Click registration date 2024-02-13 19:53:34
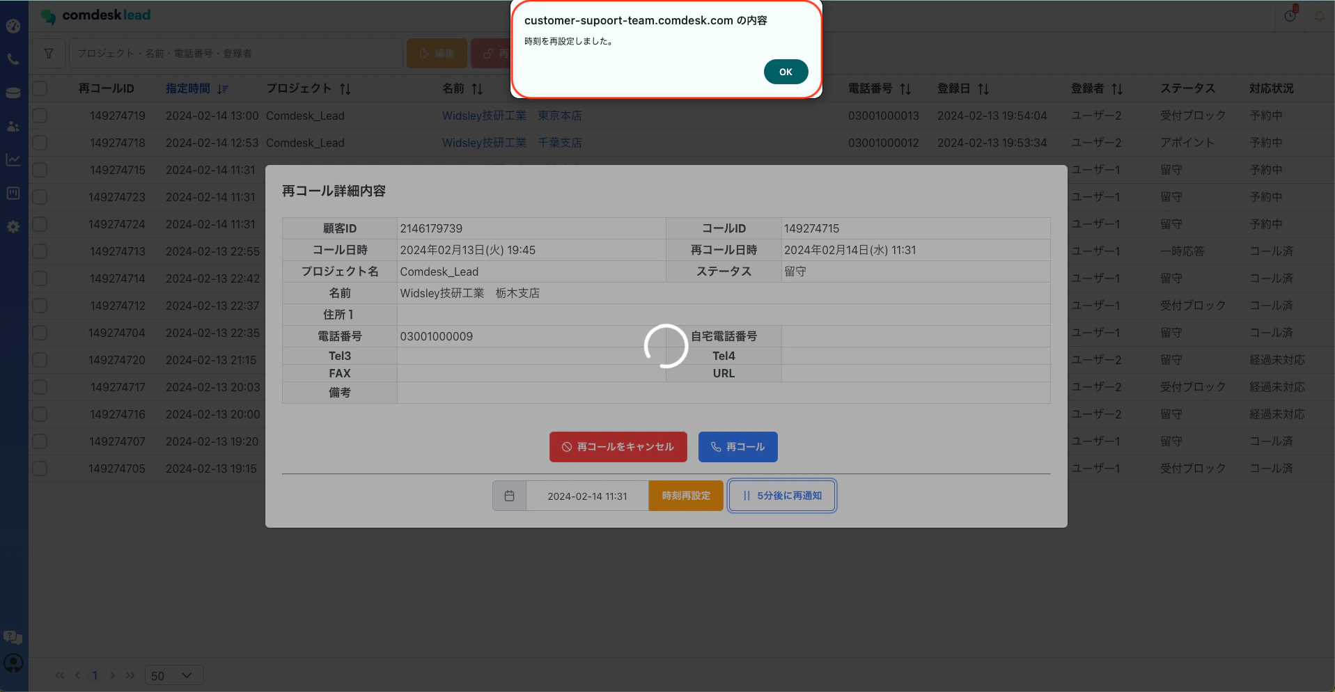Image resolution: width=1335 pixels, height=692 pixels. 992,143
